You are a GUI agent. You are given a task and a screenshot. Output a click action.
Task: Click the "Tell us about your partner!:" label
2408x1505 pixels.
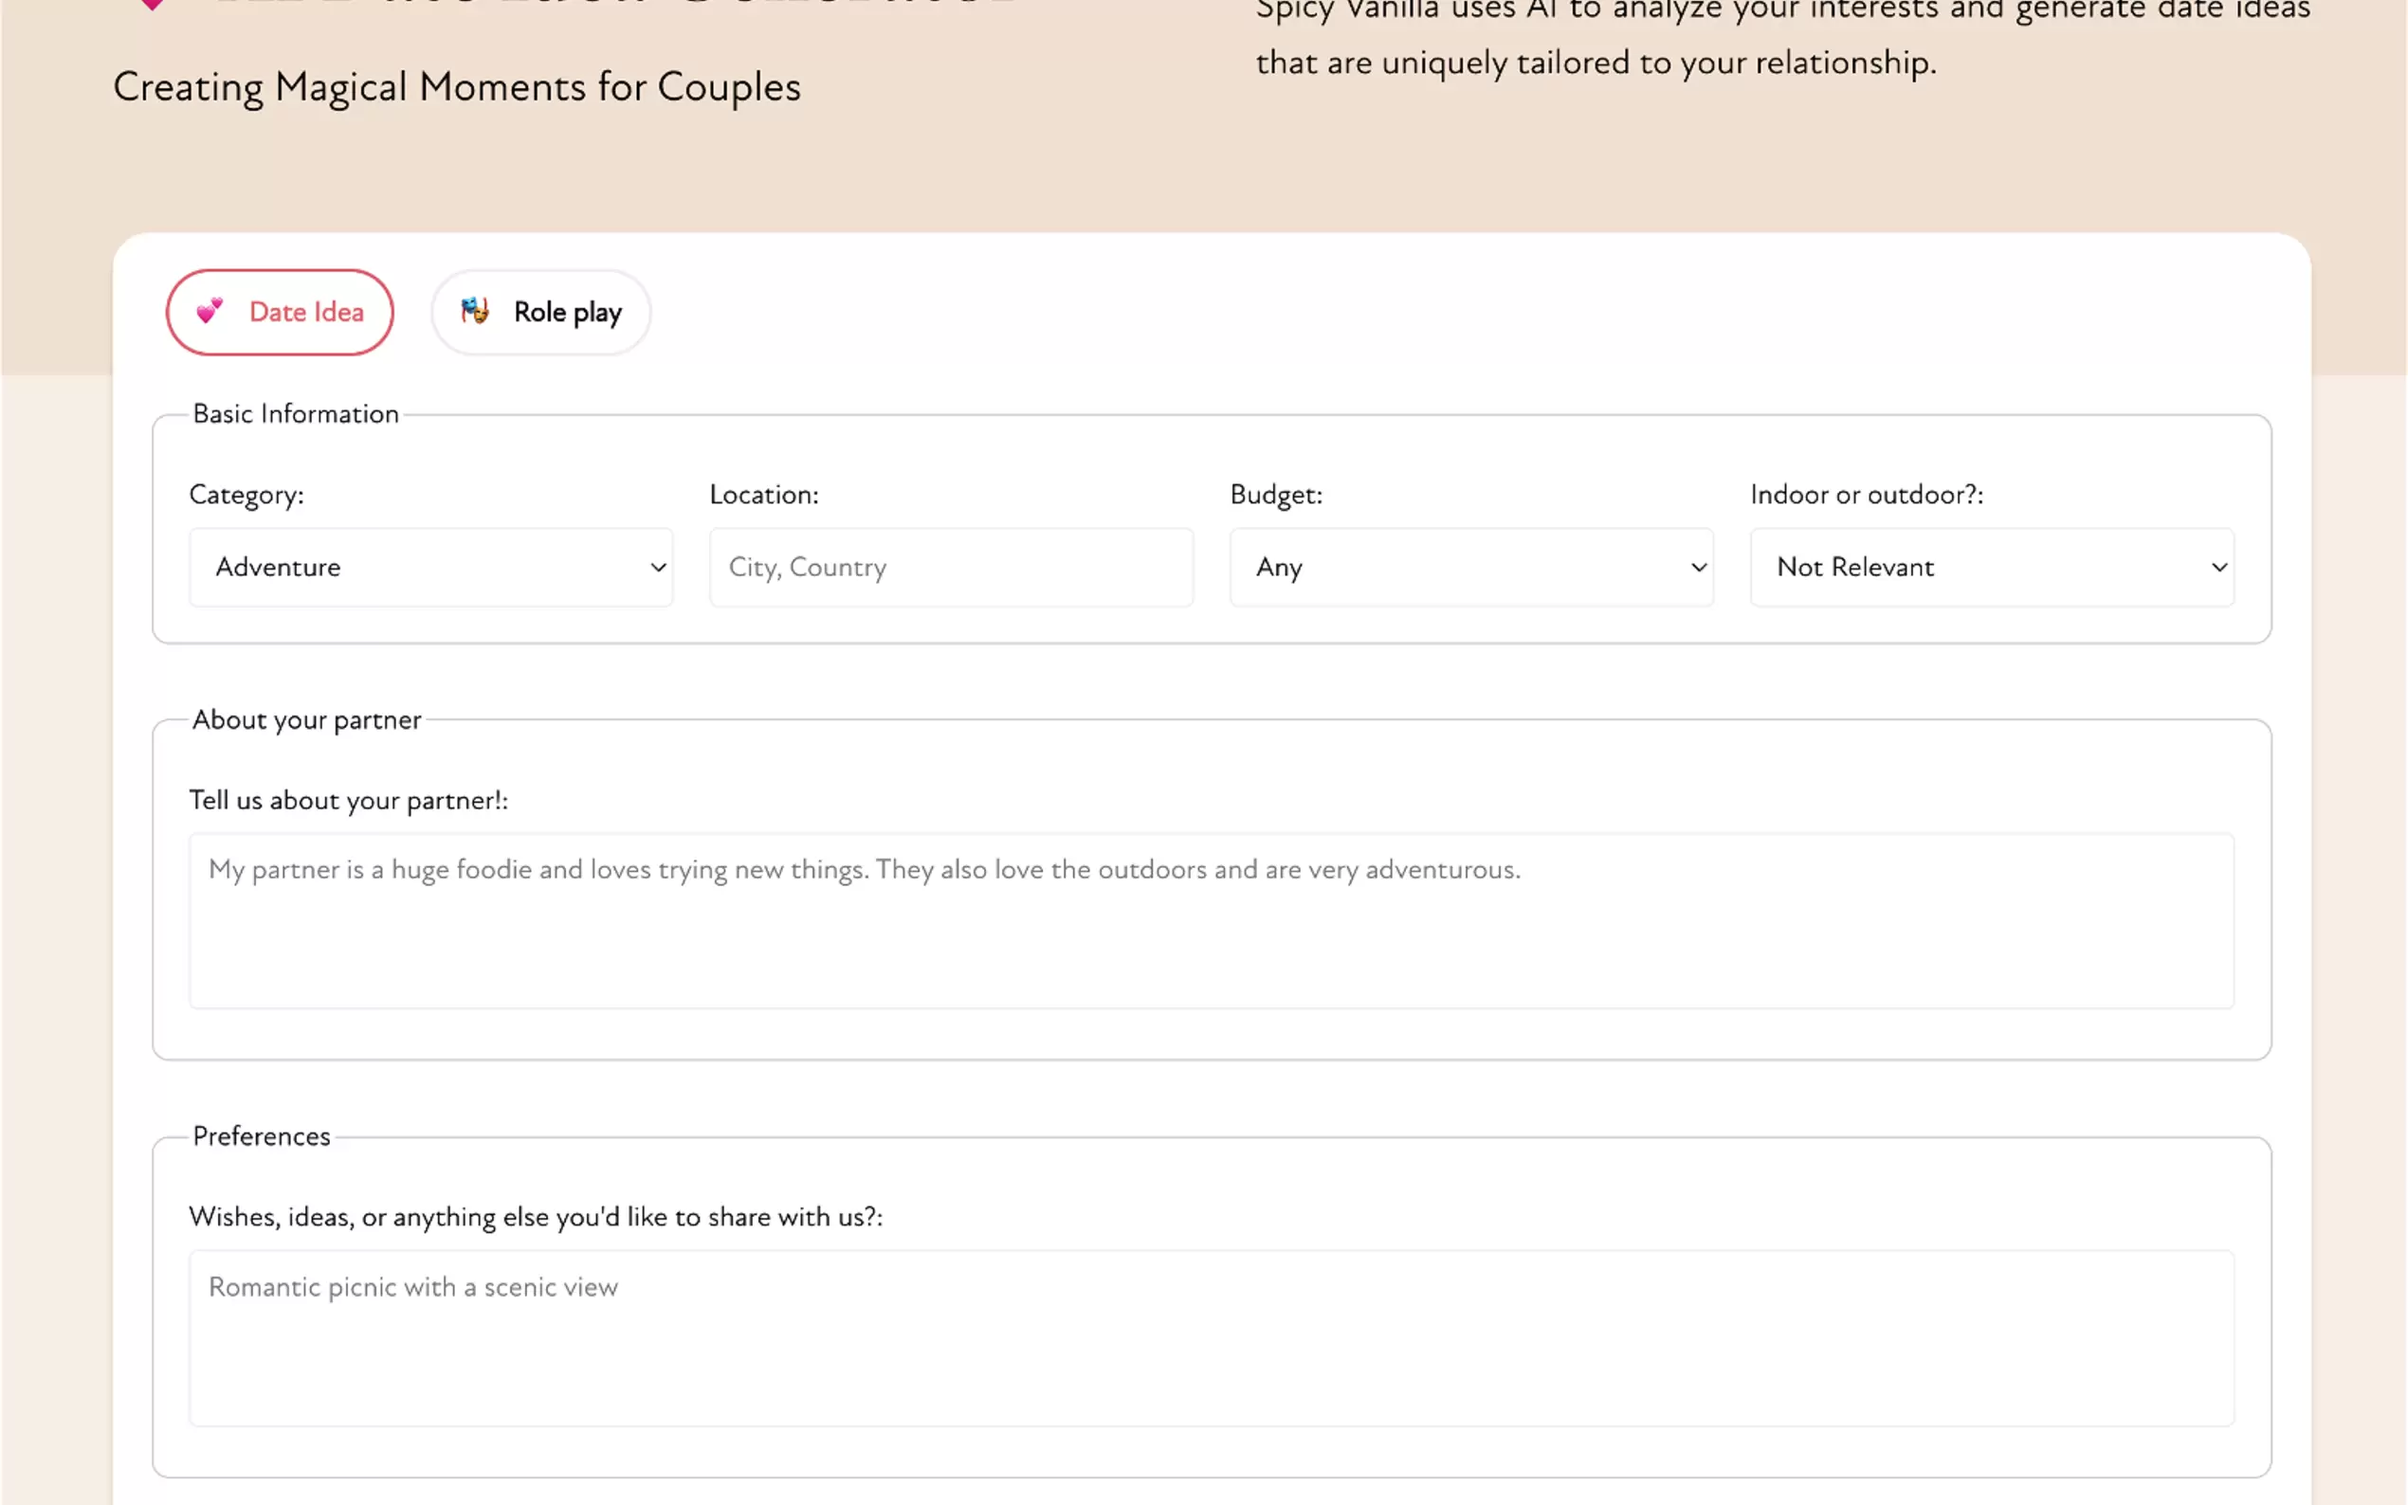point(349,800)
